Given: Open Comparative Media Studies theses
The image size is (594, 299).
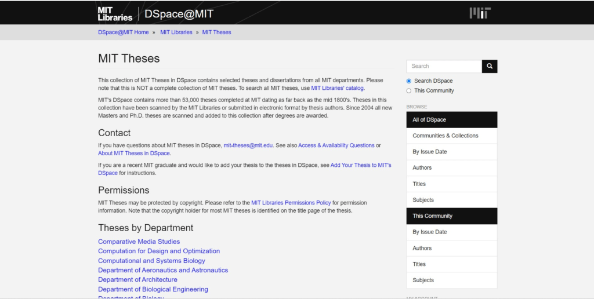Looking at the screenshot, I should tap(139, 242).
